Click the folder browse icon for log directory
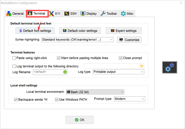The image size is (185, 129). tap(141, 66)
